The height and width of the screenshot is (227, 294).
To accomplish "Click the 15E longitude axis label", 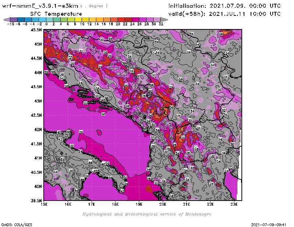I will [44, 204].
